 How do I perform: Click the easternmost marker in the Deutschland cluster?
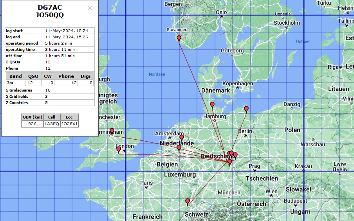coord(235,155)
